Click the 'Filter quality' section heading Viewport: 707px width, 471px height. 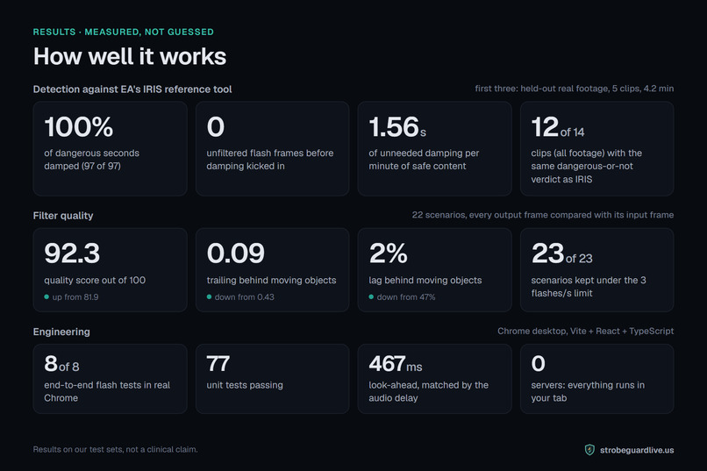pyautogui.click(x=63, y=216)
